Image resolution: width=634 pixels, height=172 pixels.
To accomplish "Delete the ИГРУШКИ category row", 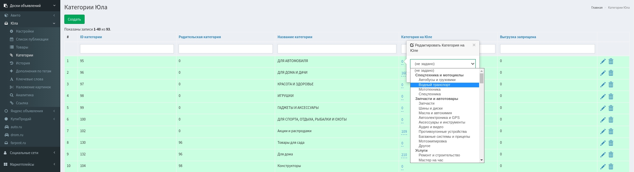I will tap(611, 97).
